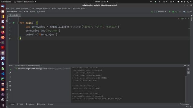Collapse the main function code fold marker
193x108 pixels.
(x=18, y=23)
